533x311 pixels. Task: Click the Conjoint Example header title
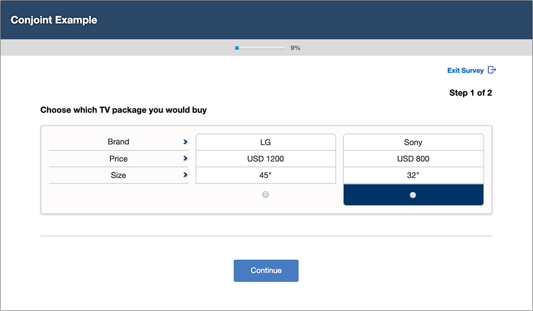pos(54,20)
